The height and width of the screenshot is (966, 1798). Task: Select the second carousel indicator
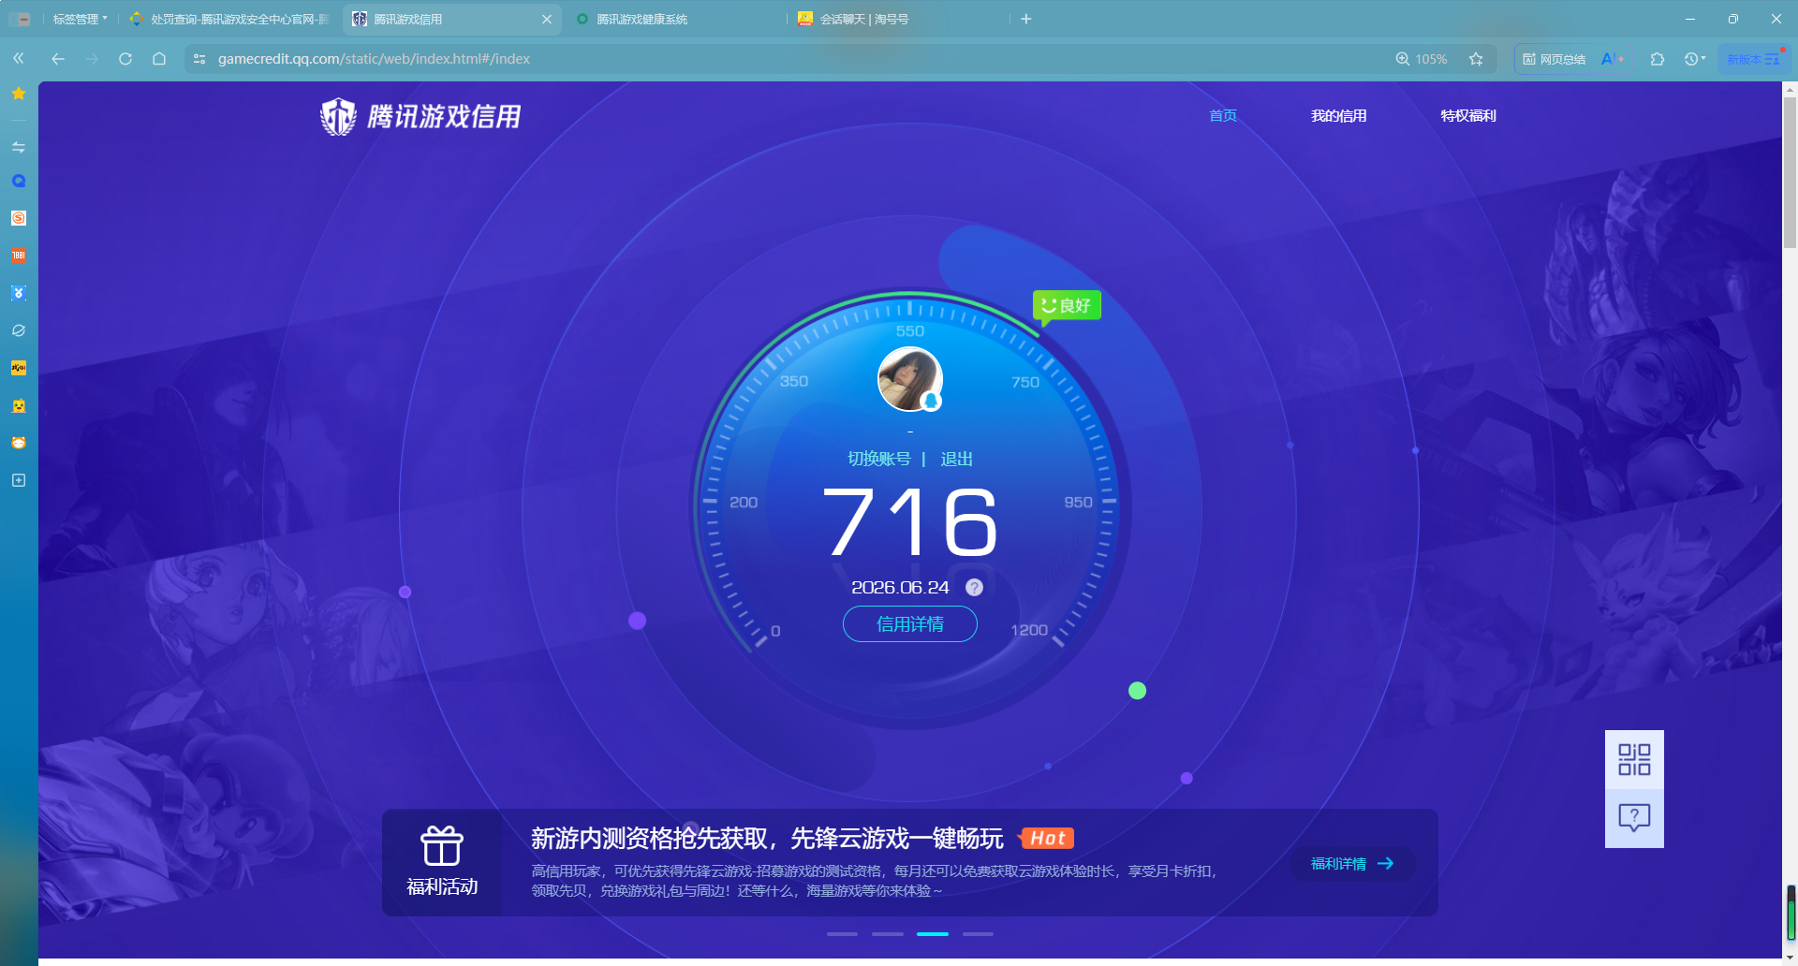pyautogui.click(x=888, y=933)
